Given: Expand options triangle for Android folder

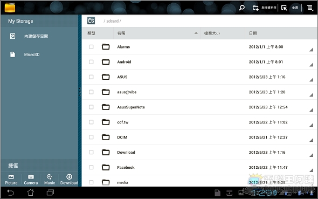Looking at the screenshot, I should [x=312, y=65].
